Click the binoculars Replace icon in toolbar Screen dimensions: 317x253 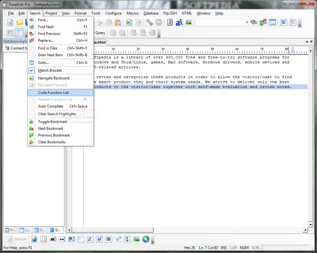pyautogui.click(x=263, y=22)
